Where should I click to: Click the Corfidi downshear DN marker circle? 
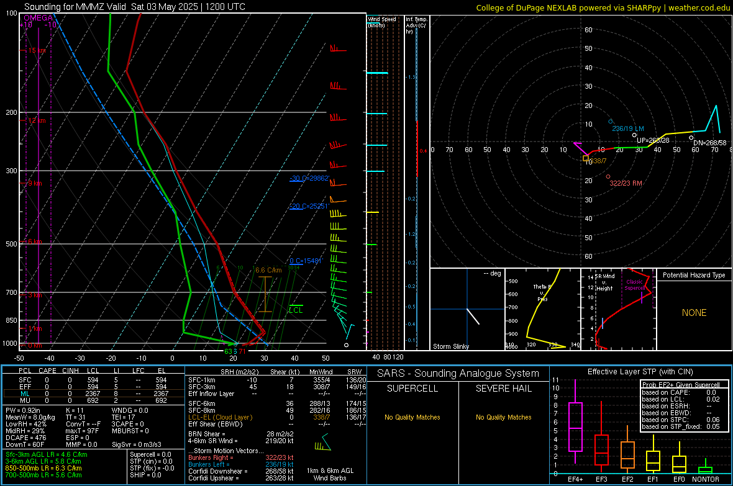(691, 137)
